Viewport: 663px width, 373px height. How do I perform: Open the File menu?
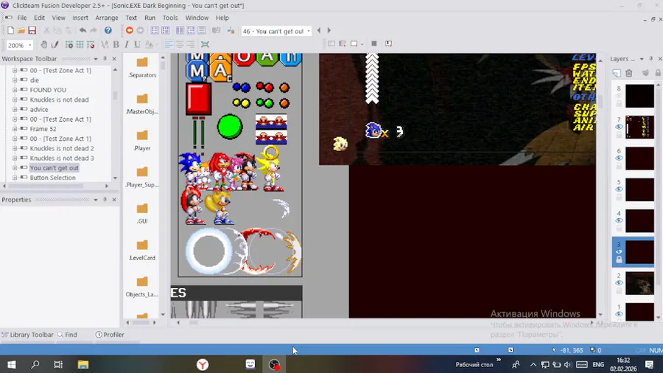22,18
